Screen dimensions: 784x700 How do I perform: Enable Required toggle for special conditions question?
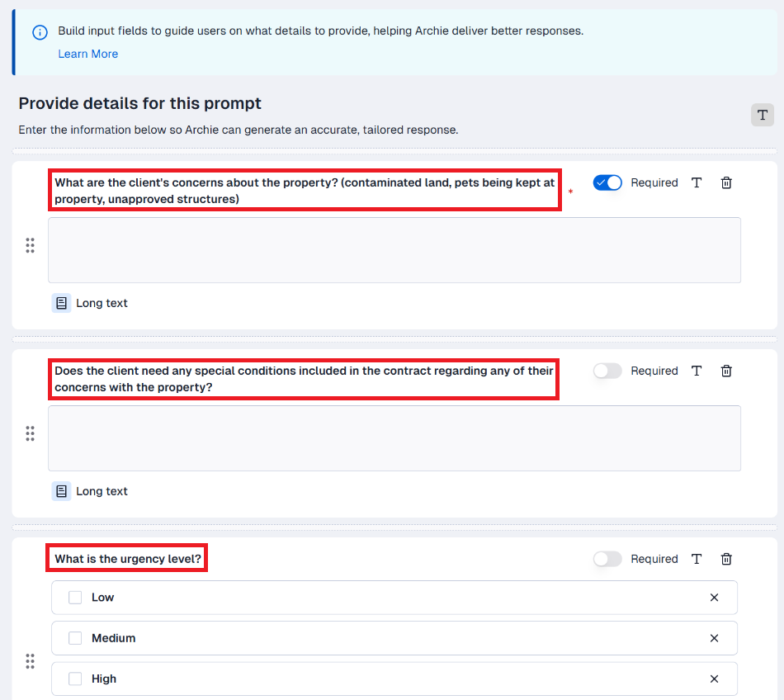(607, 371)
